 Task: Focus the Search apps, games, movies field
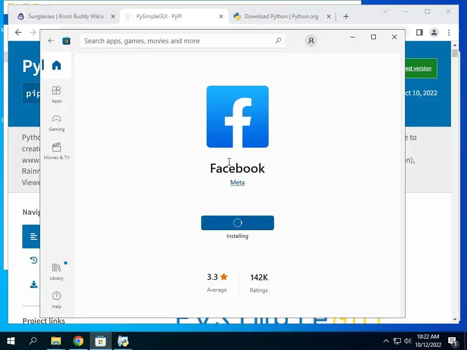(x=182, y=41)
